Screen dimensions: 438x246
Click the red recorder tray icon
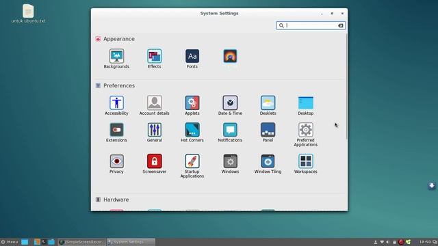point(401,242)
